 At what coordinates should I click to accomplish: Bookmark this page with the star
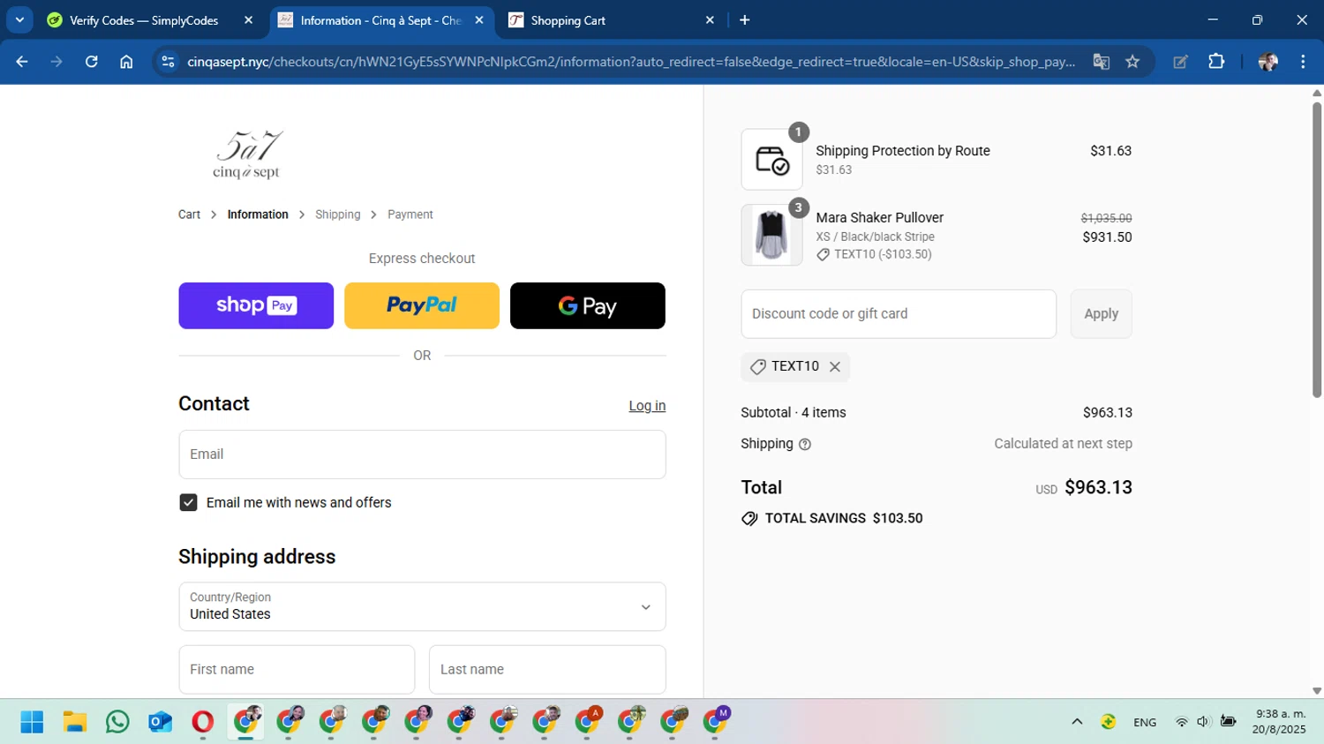click(x=1132, y=62)
